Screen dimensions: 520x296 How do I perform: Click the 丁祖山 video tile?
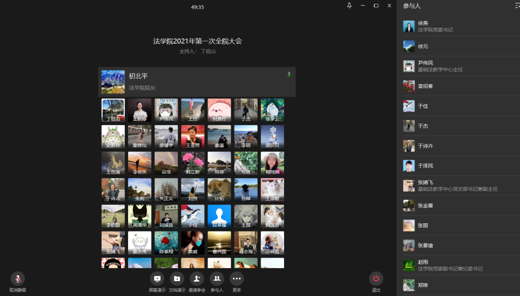tap(113, 110)
